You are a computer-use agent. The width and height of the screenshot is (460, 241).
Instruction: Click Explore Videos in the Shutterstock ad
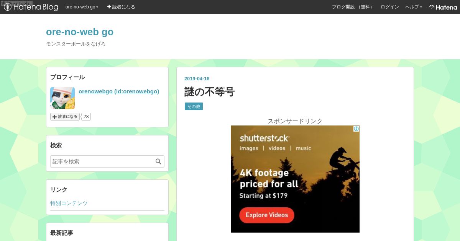point(267,215)
